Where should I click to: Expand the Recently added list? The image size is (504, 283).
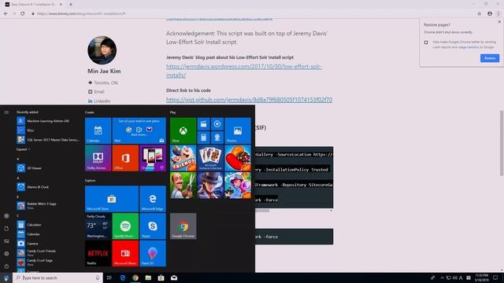(x=23, y=149)
